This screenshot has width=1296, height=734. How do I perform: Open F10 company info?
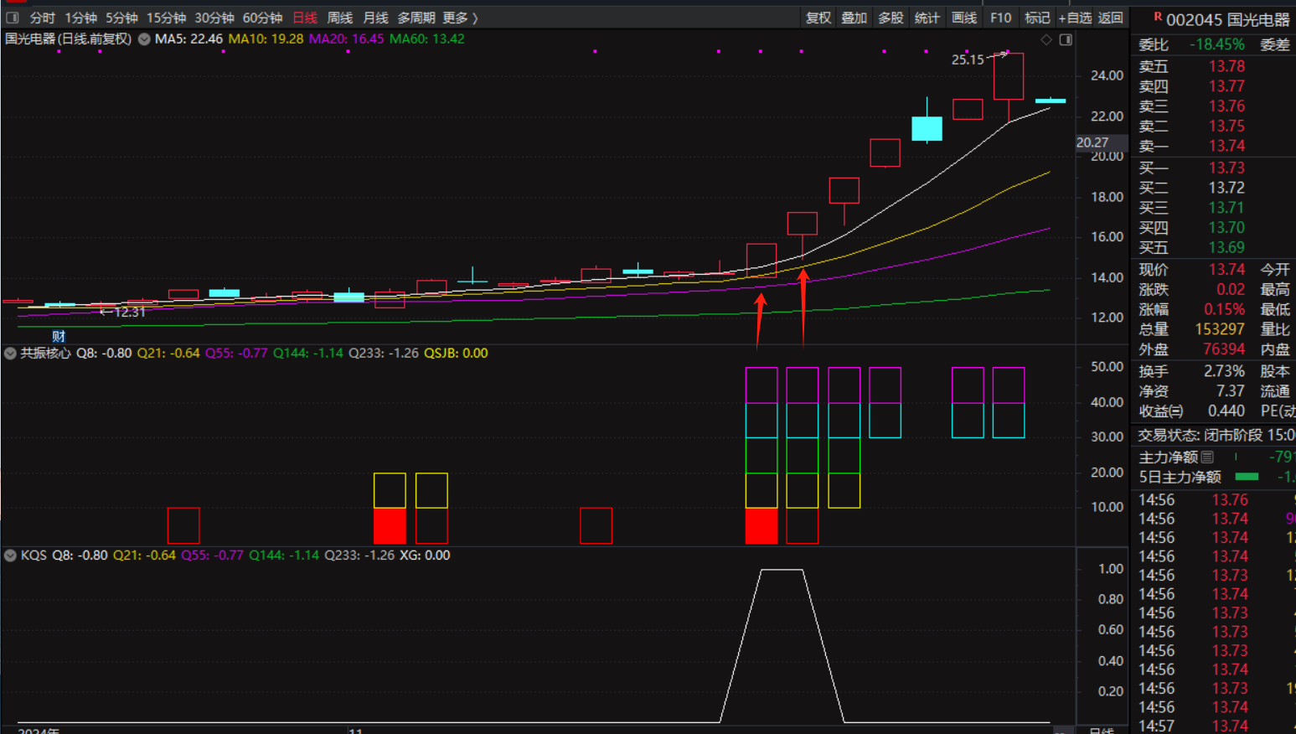pyautogui.click(x=1000, y=18)
